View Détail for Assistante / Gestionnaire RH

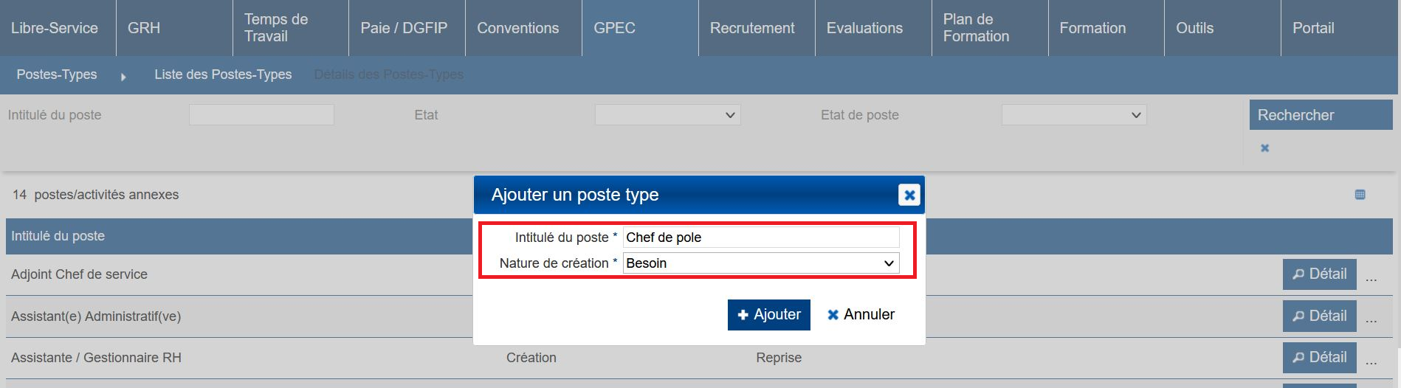[x=1319, y=358]
